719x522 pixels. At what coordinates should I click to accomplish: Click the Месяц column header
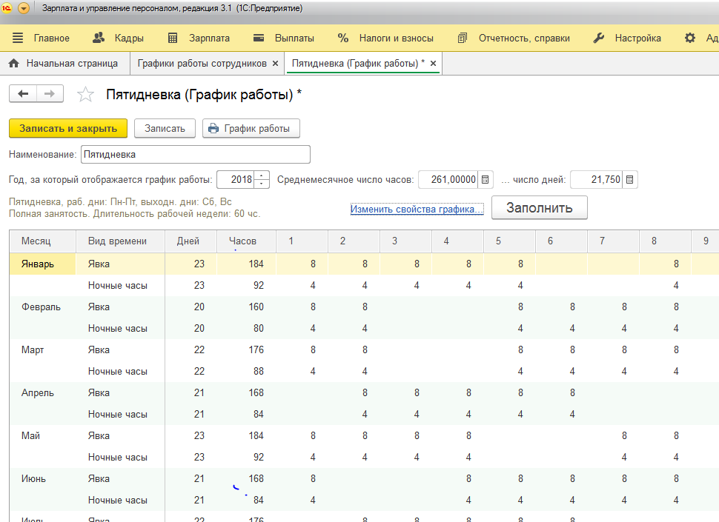[43, 241]
